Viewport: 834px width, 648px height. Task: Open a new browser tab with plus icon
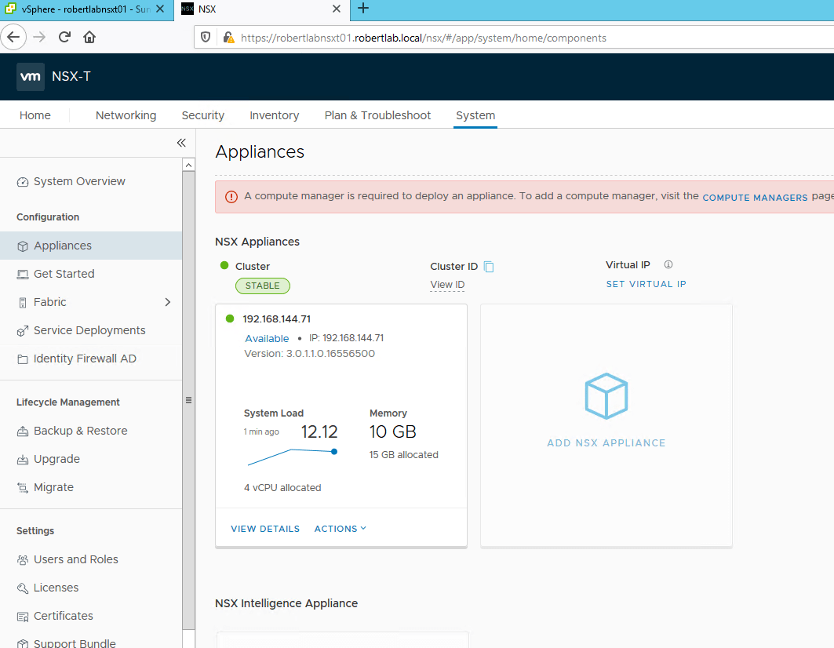tap(362, 9)
